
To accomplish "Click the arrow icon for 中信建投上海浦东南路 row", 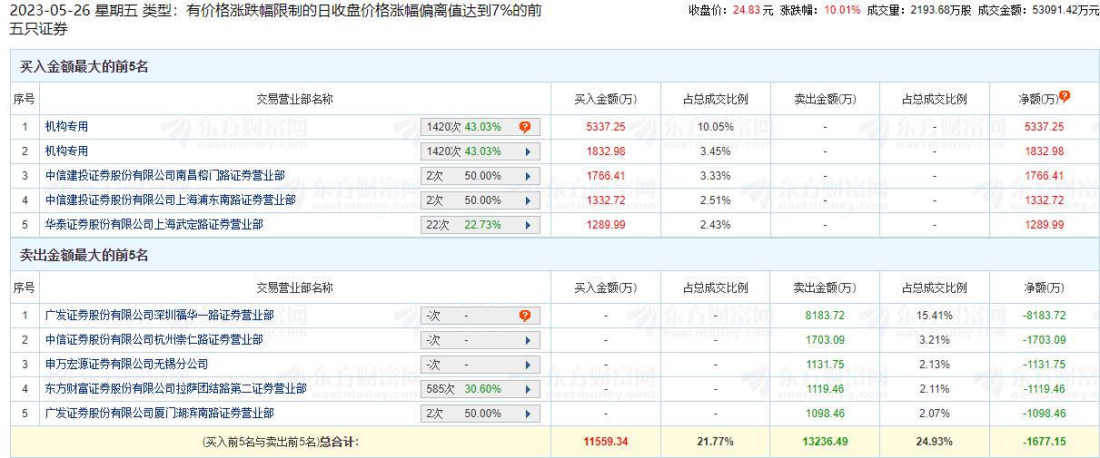I will point(527,200).
